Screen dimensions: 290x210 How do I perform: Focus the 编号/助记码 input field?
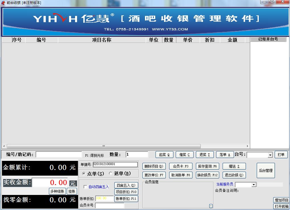tap(59, 155)
